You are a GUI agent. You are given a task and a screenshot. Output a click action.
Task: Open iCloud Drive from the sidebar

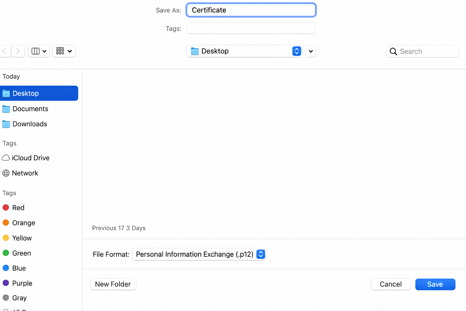pos(30,158)
